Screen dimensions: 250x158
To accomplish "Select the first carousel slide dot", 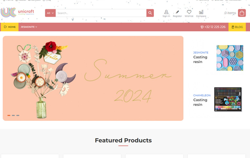I will click(x=9, y=115).
